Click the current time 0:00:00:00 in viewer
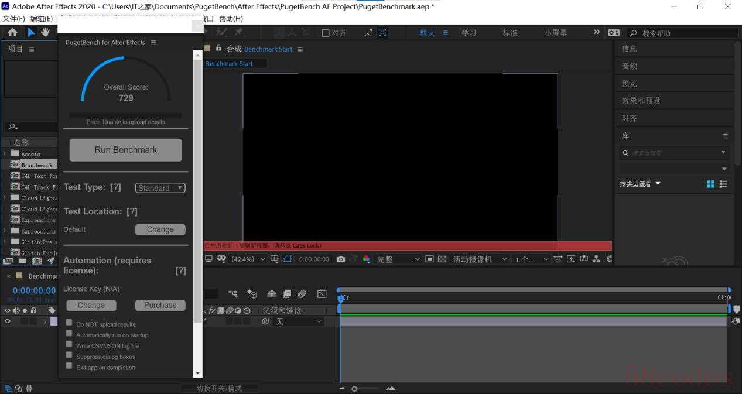742x394 pixels. pyautogui.click(x=314, y=259)
